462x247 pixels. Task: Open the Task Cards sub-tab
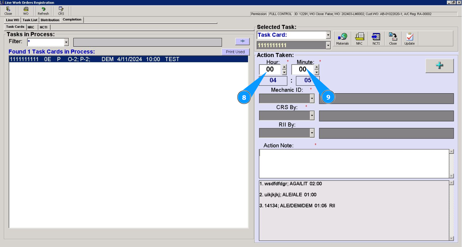(15, 27)
